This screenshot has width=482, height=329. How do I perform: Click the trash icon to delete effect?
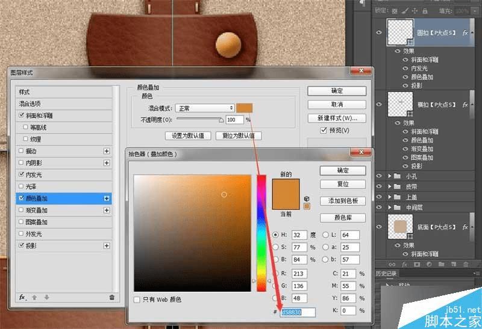111,297
